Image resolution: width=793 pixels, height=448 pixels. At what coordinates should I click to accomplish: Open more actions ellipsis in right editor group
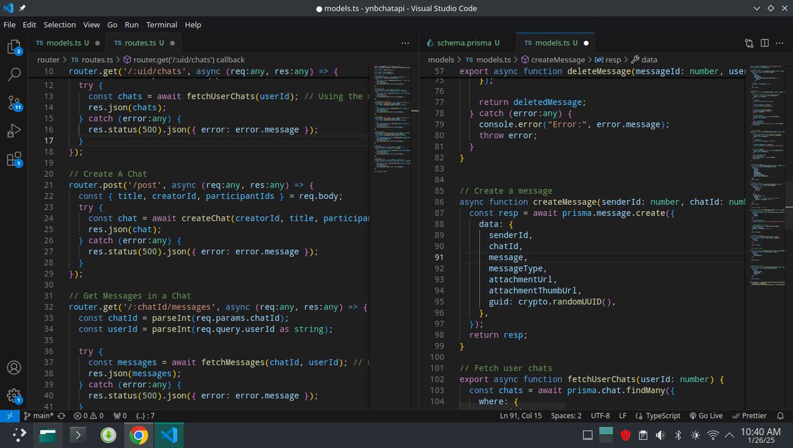(x=780, y=43)
